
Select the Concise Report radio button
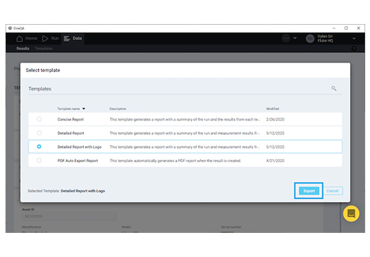39,119
